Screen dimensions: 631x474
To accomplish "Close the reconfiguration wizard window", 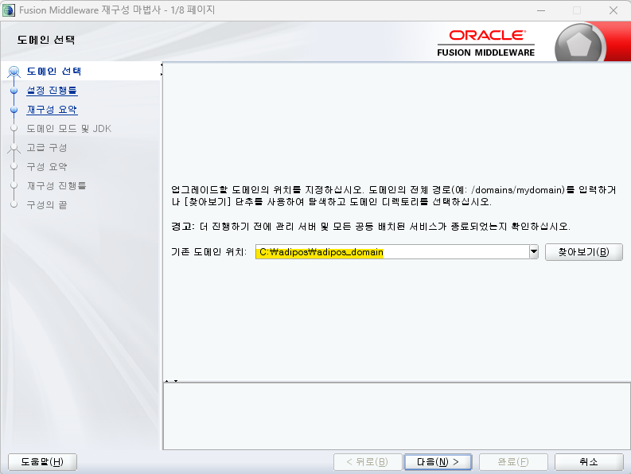I will (x=613, y=10).
